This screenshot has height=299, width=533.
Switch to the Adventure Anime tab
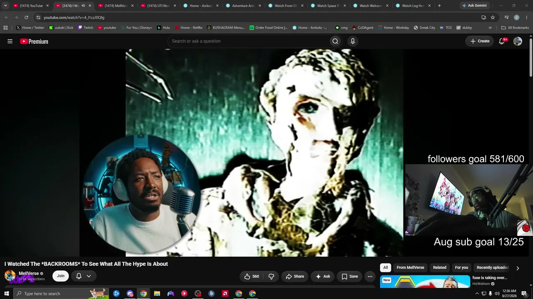click(243, 6)
